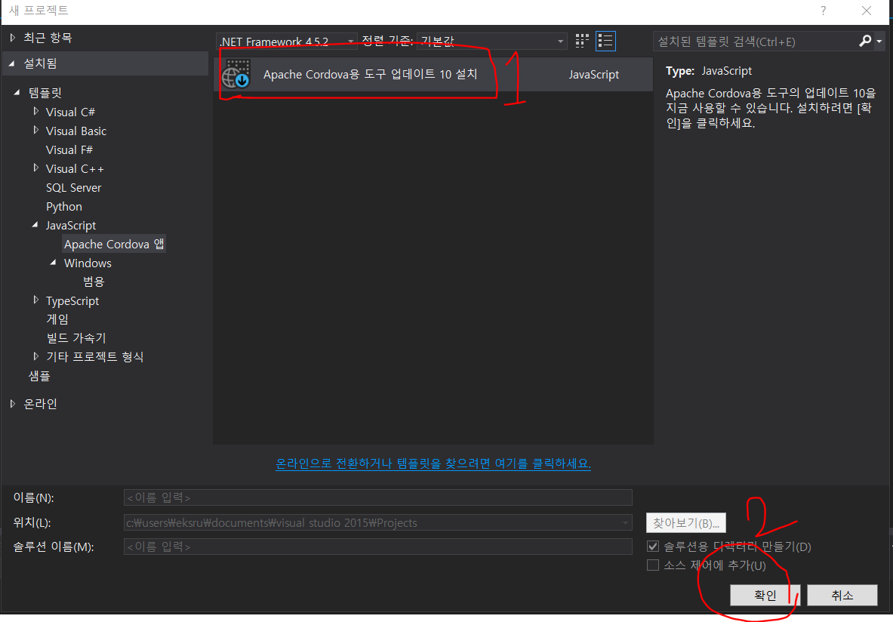Click the 이름(N) name input field

pyautogui.click(x=377, y=497)
